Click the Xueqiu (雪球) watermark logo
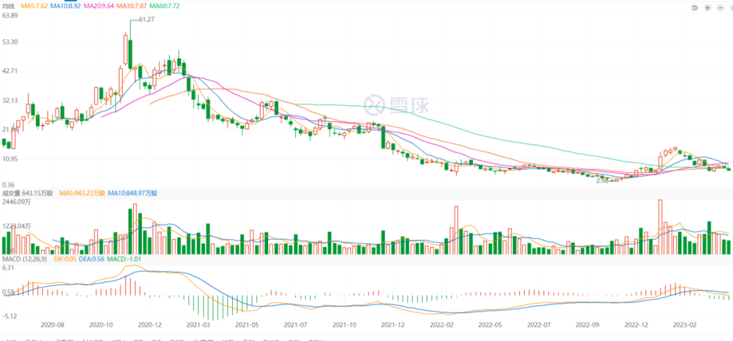Screen dimensions: 733x341 point(386,104)
